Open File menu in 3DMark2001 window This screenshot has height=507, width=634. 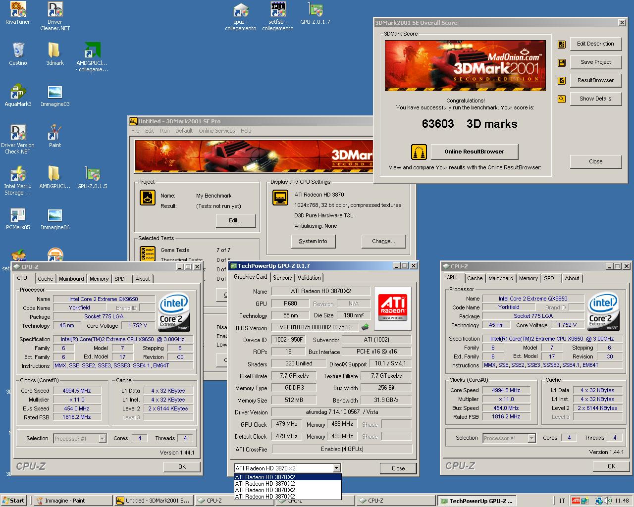tap(135, 131)
